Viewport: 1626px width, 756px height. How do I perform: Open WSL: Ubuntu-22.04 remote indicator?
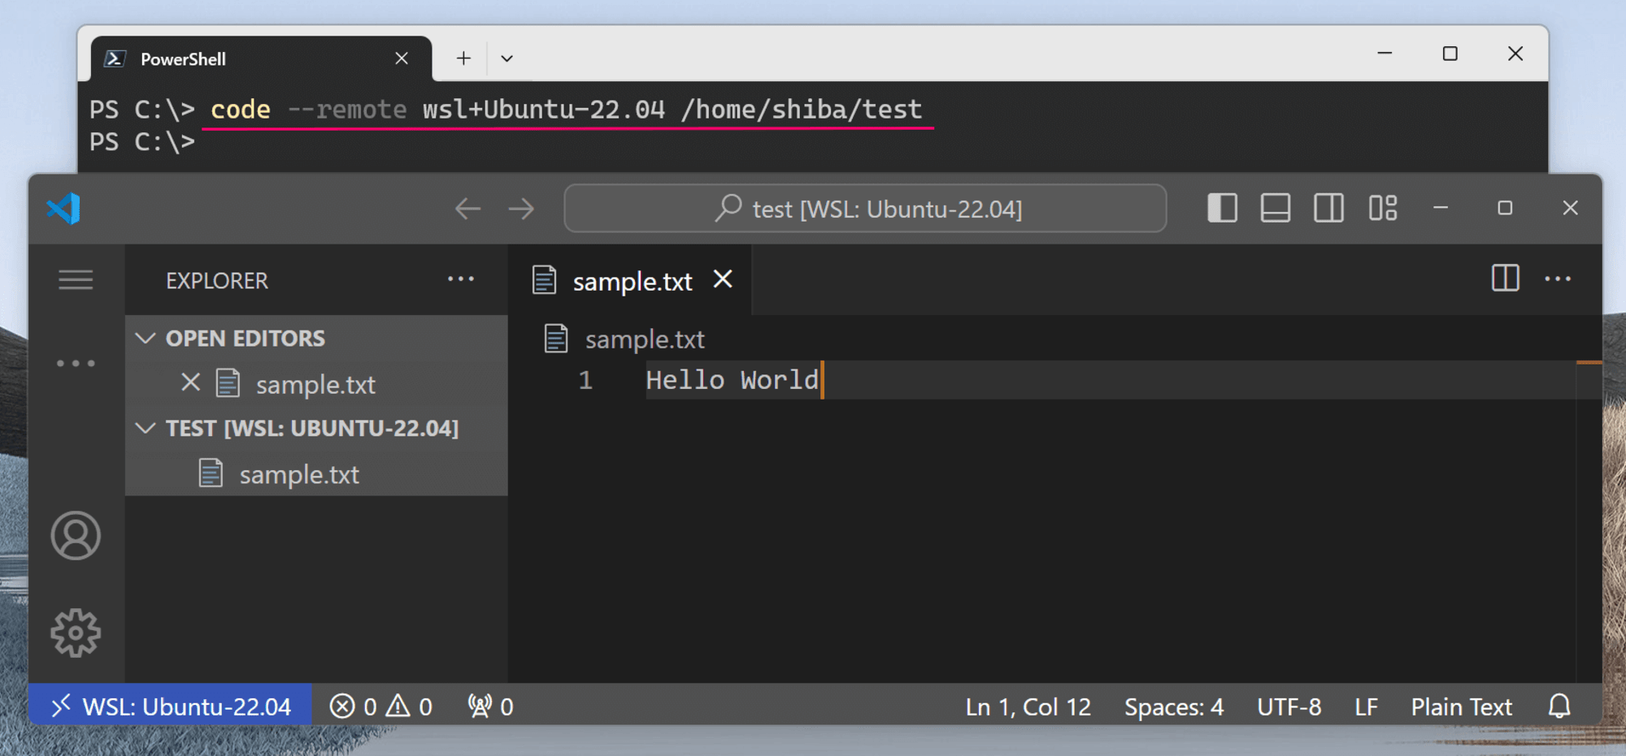(x=171, y=706)
